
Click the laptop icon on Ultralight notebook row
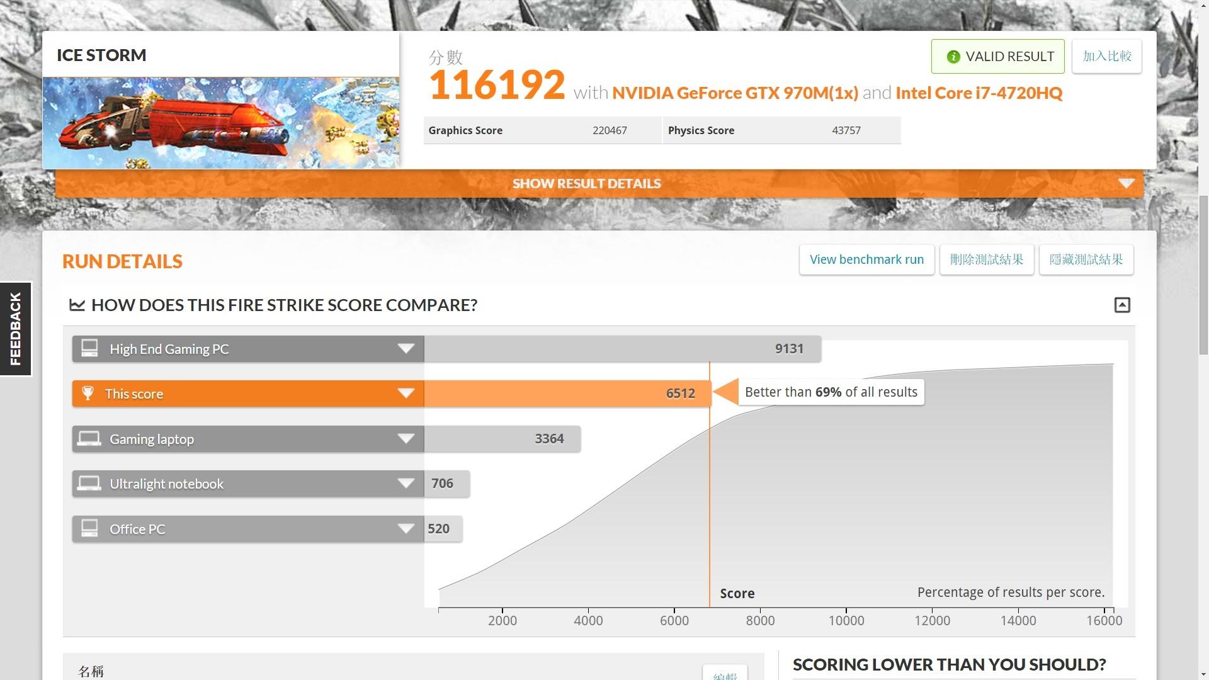pos(89,483)
